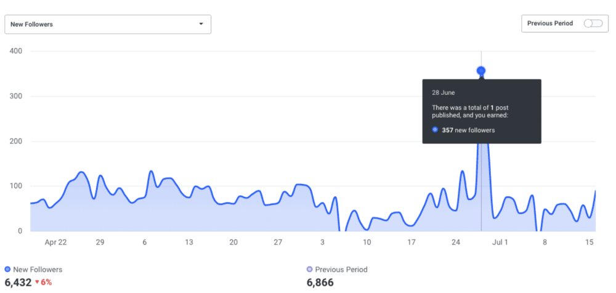616x293 pixels.
Task: Click the Jul 1 date label on axis
Action: tap(501, 243)
